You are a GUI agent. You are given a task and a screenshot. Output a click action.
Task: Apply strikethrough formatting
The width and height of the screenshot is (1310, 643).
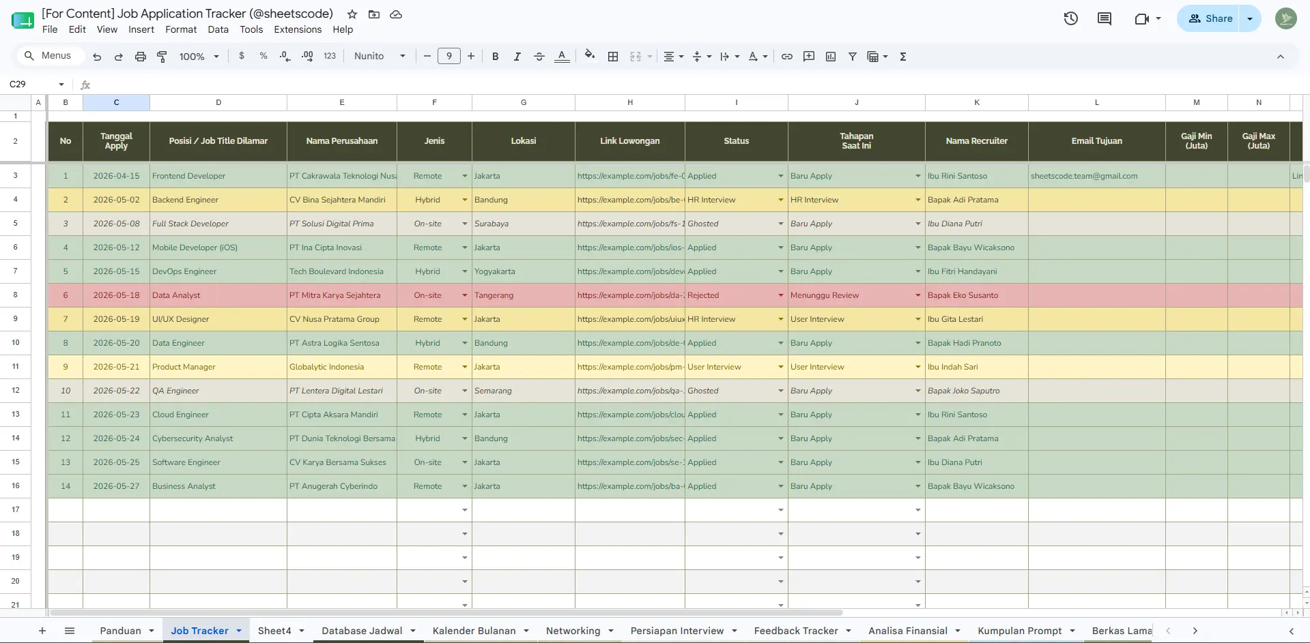539,57
